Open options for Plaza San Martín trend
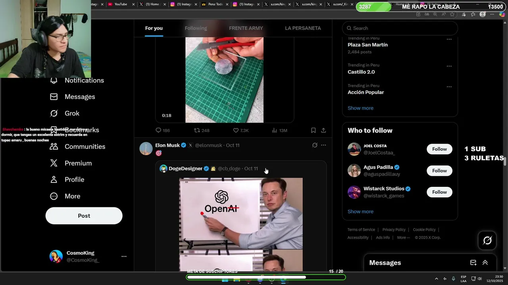This screenshot has width=508, height=285. [x=449, y=39]
